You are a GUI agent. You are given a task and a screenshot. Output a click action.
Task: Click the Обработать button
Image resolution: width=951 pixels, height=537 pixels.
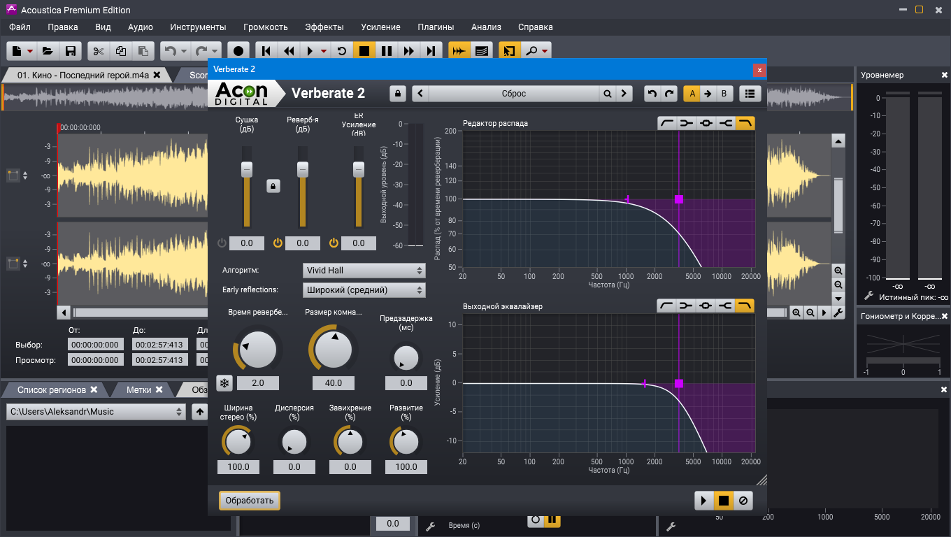(x=250, y=501)
